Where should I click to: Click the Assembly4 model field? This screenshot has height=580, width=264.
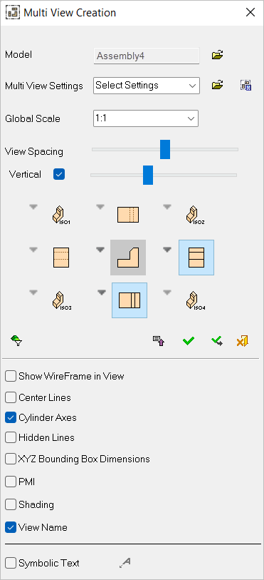click(147, 56)
